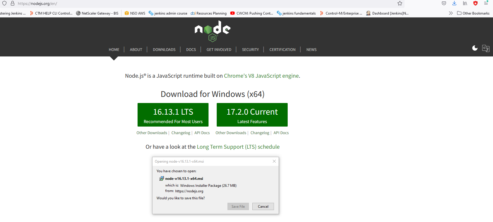Click the node-v16.13.1-x64.msi filename text

click(184, 179)
